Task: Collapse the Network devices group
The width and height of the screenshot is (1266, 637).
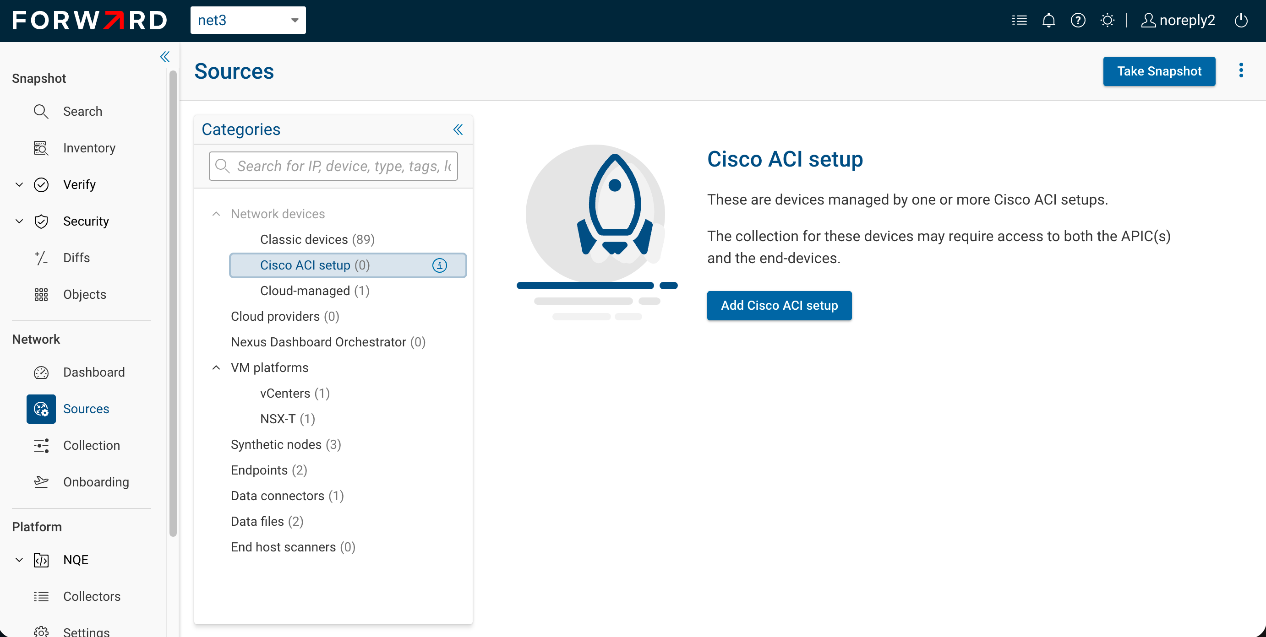Action: 216,214
